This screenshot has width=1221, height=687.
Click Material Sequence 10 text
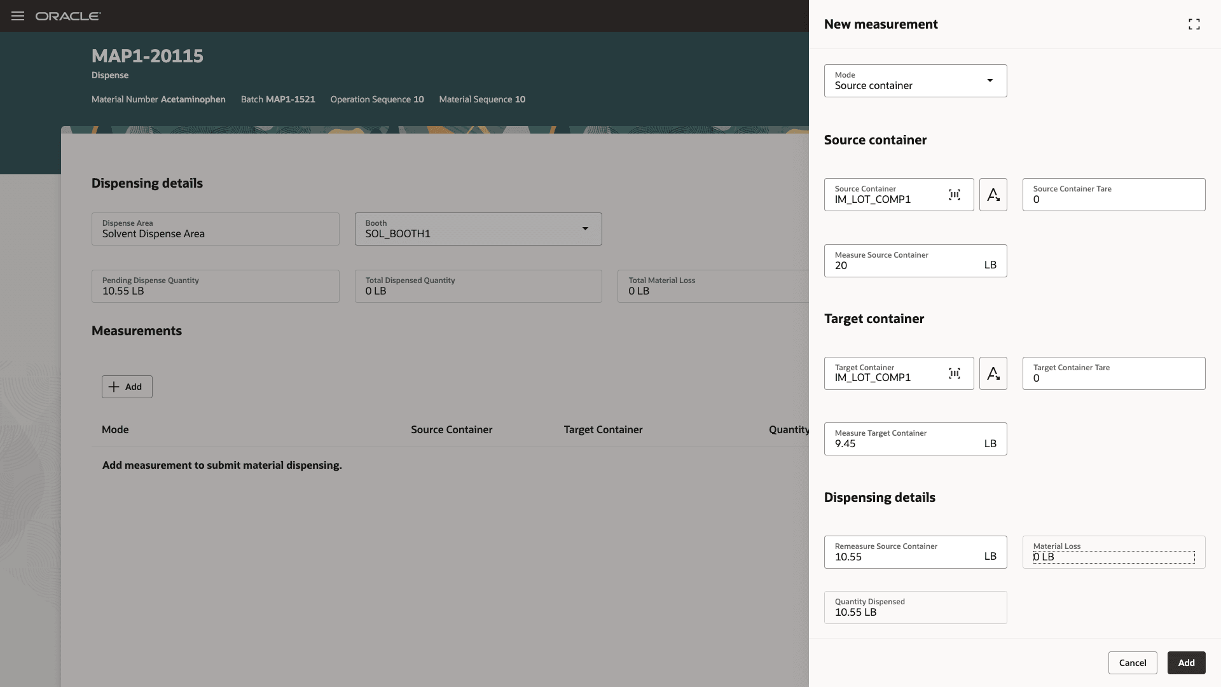pyautogui.click(x=482, y=99)
